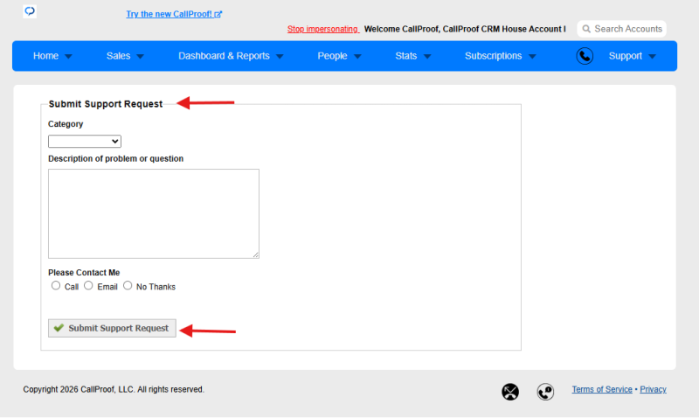The width and height of the screenshot is (699, 418).
Task: Click the green checkmark on submit button
Action: point(59,328)
